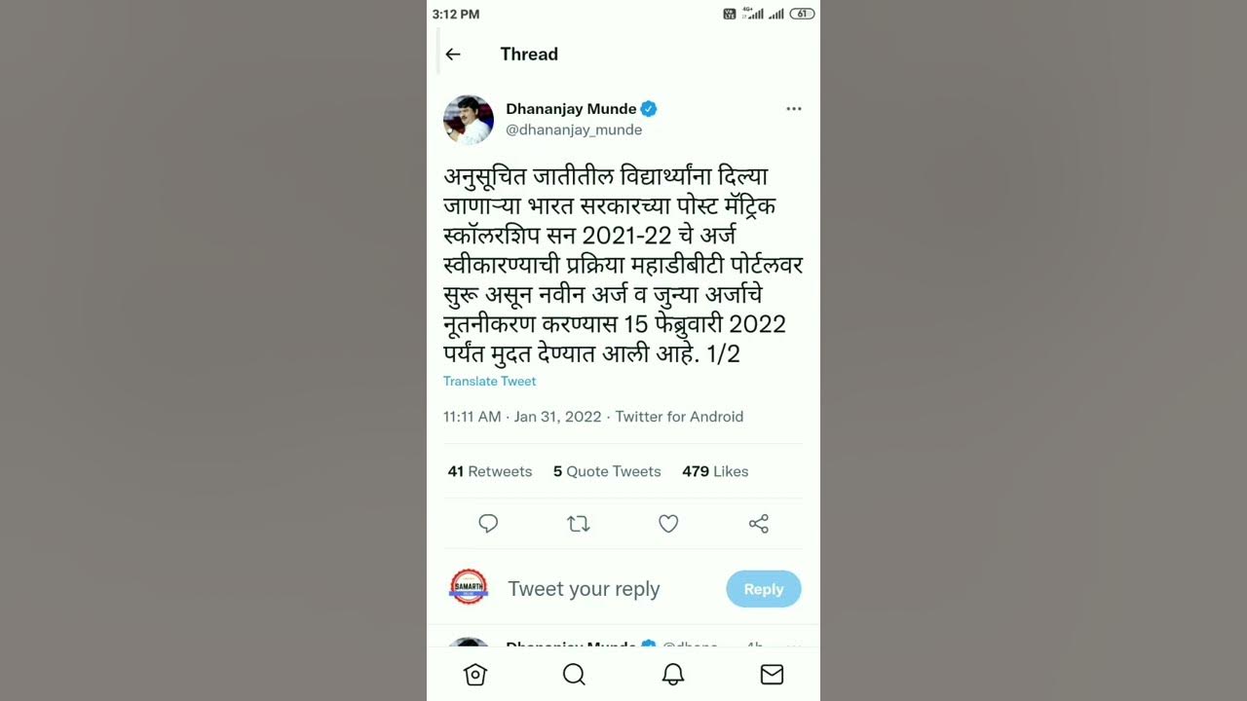Screen dimensions: 1247x701
Task: Click the @dhananjay_munde handle
Action: (574, 129)
